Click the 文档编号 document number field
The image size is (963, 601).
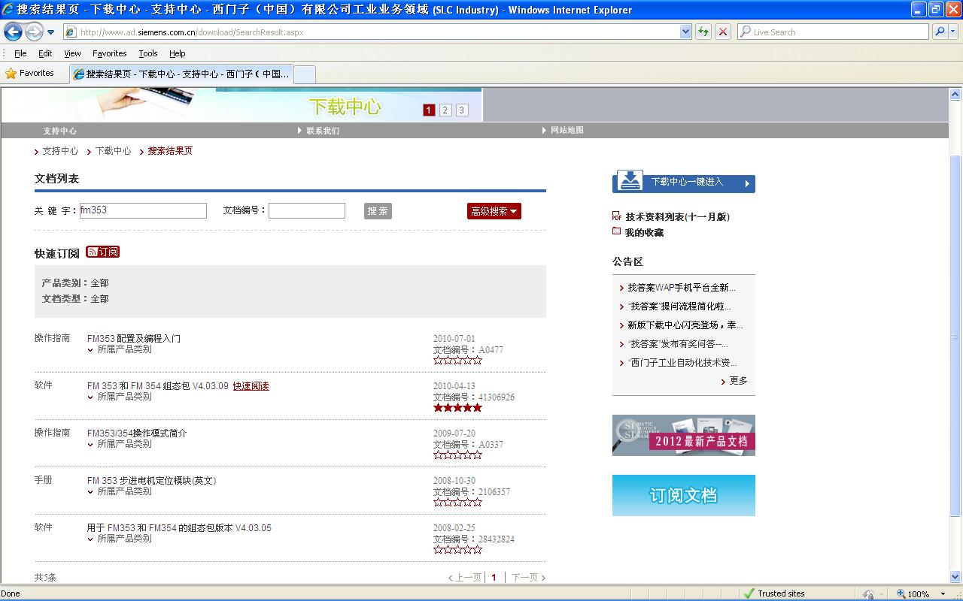tap(307, 211)
